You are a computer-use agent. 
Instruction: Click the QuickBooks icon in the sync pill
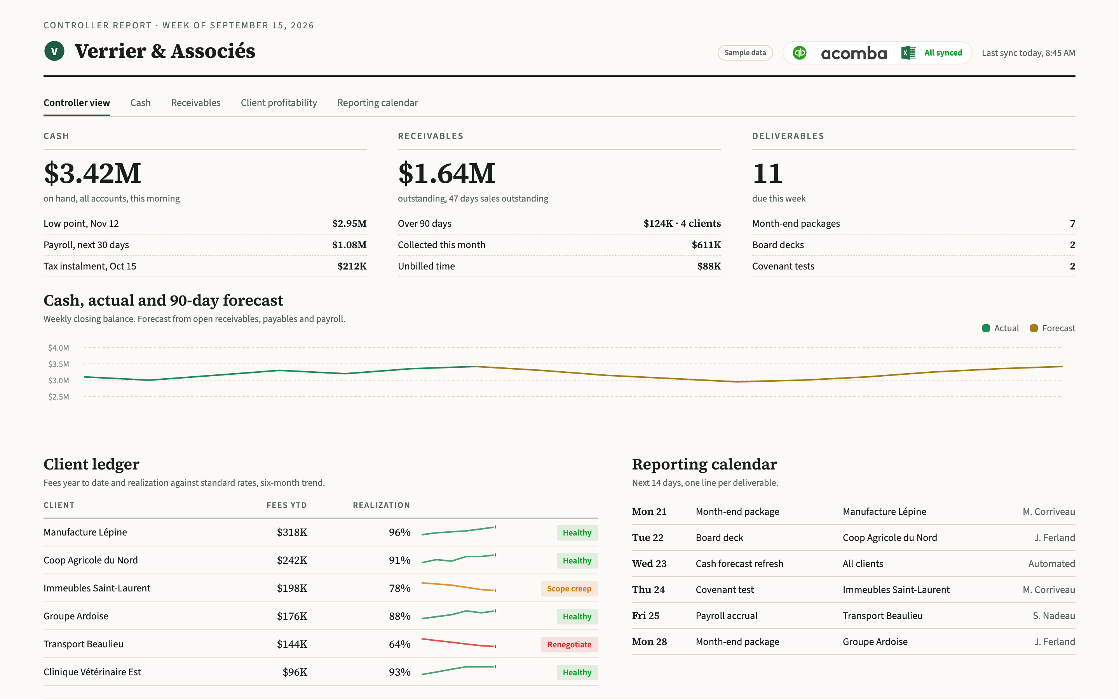pos(800,53)
